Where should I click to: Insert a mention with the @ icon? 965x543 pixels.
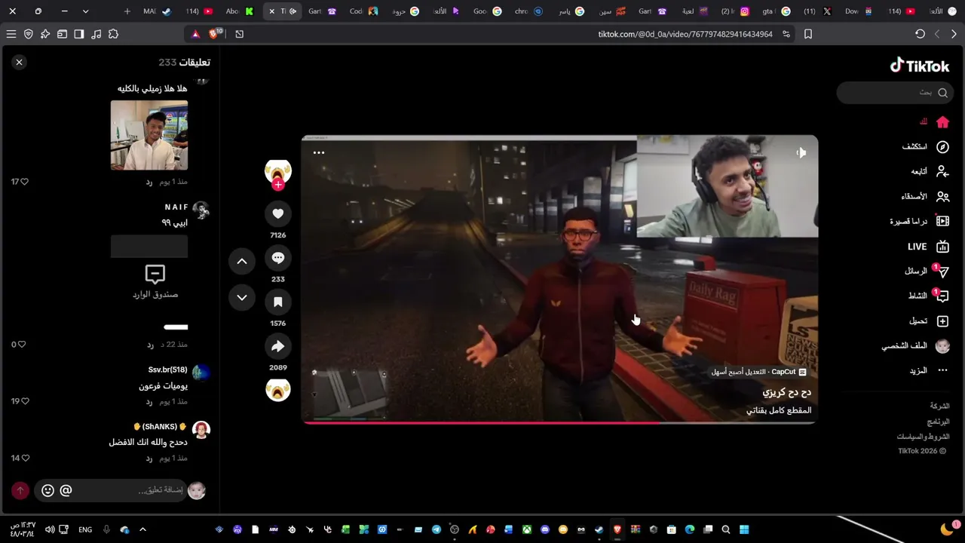(x=66, y=490)
